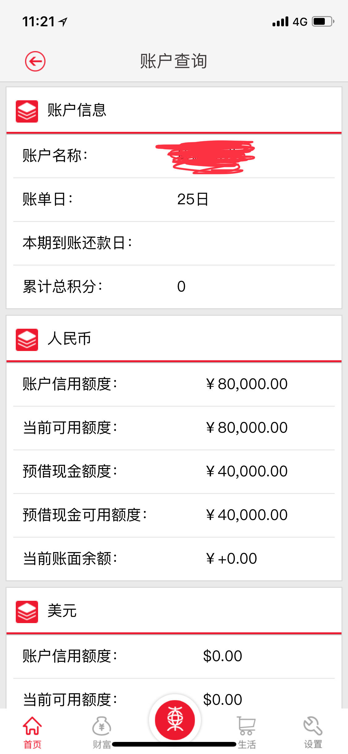
Task: Tap the 人民币 section layers icon
Action: pyautogui.click(x=27, y=340)
